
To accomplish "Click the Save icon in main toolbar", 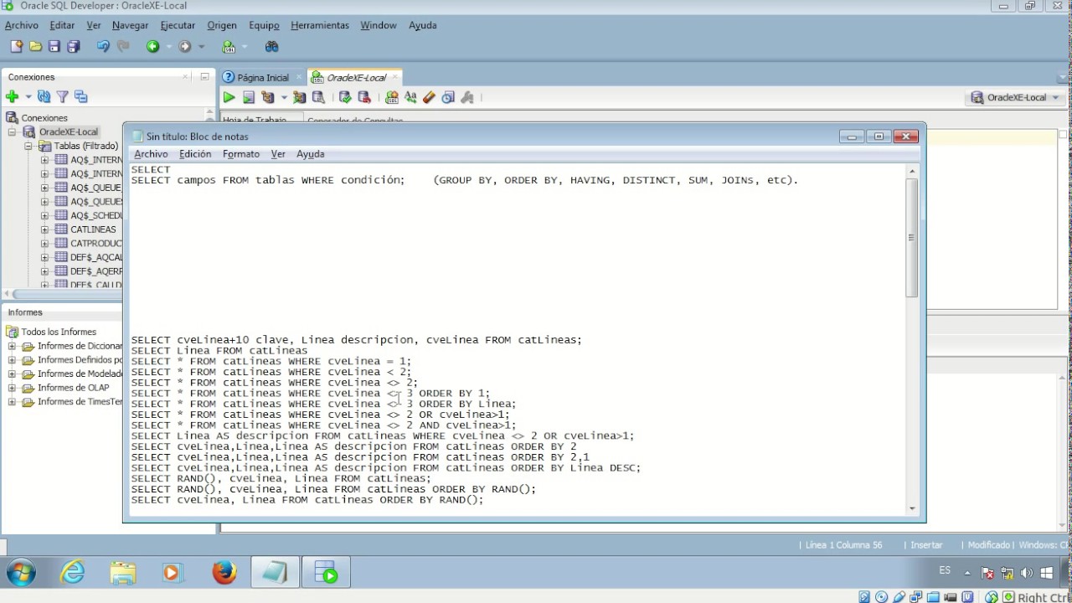I will coord(54,47).
